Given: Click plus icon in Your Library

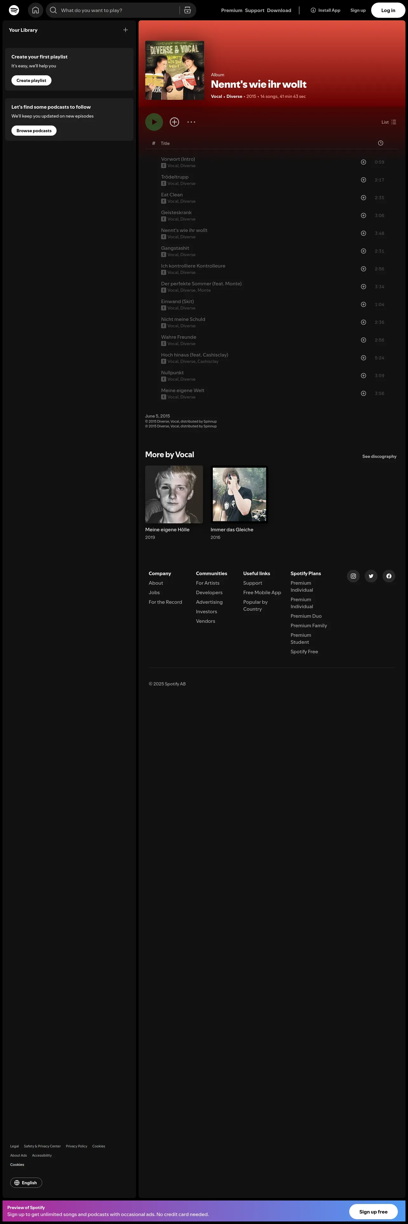Looking at the screenshot, I should click(126, 30).
